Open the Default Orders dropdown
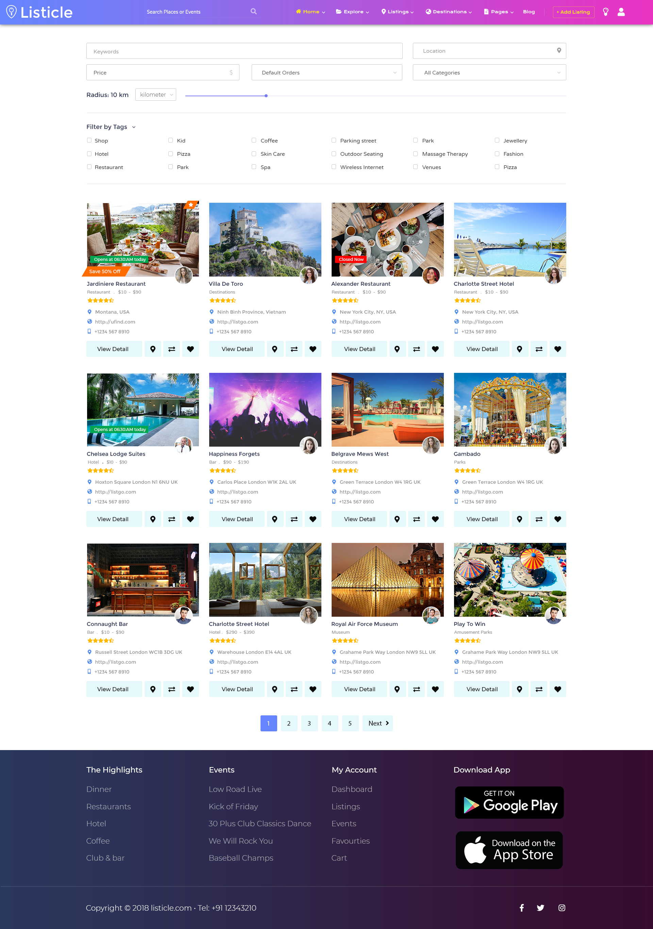653x929 pixels. point(326,72)
